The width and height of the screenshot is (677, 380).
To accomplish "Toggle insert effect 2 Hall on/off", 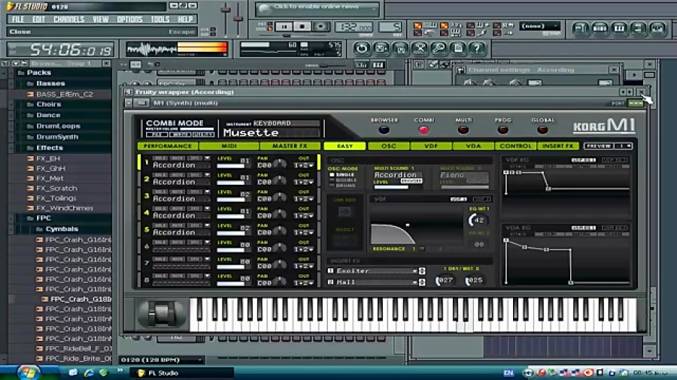I will tap(331, 282).
